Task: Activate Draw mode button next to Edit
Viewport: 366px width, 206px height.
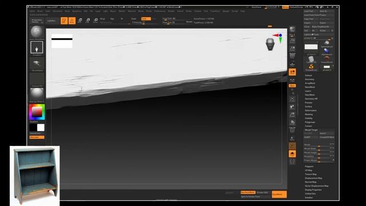Action: coord(72,21)
